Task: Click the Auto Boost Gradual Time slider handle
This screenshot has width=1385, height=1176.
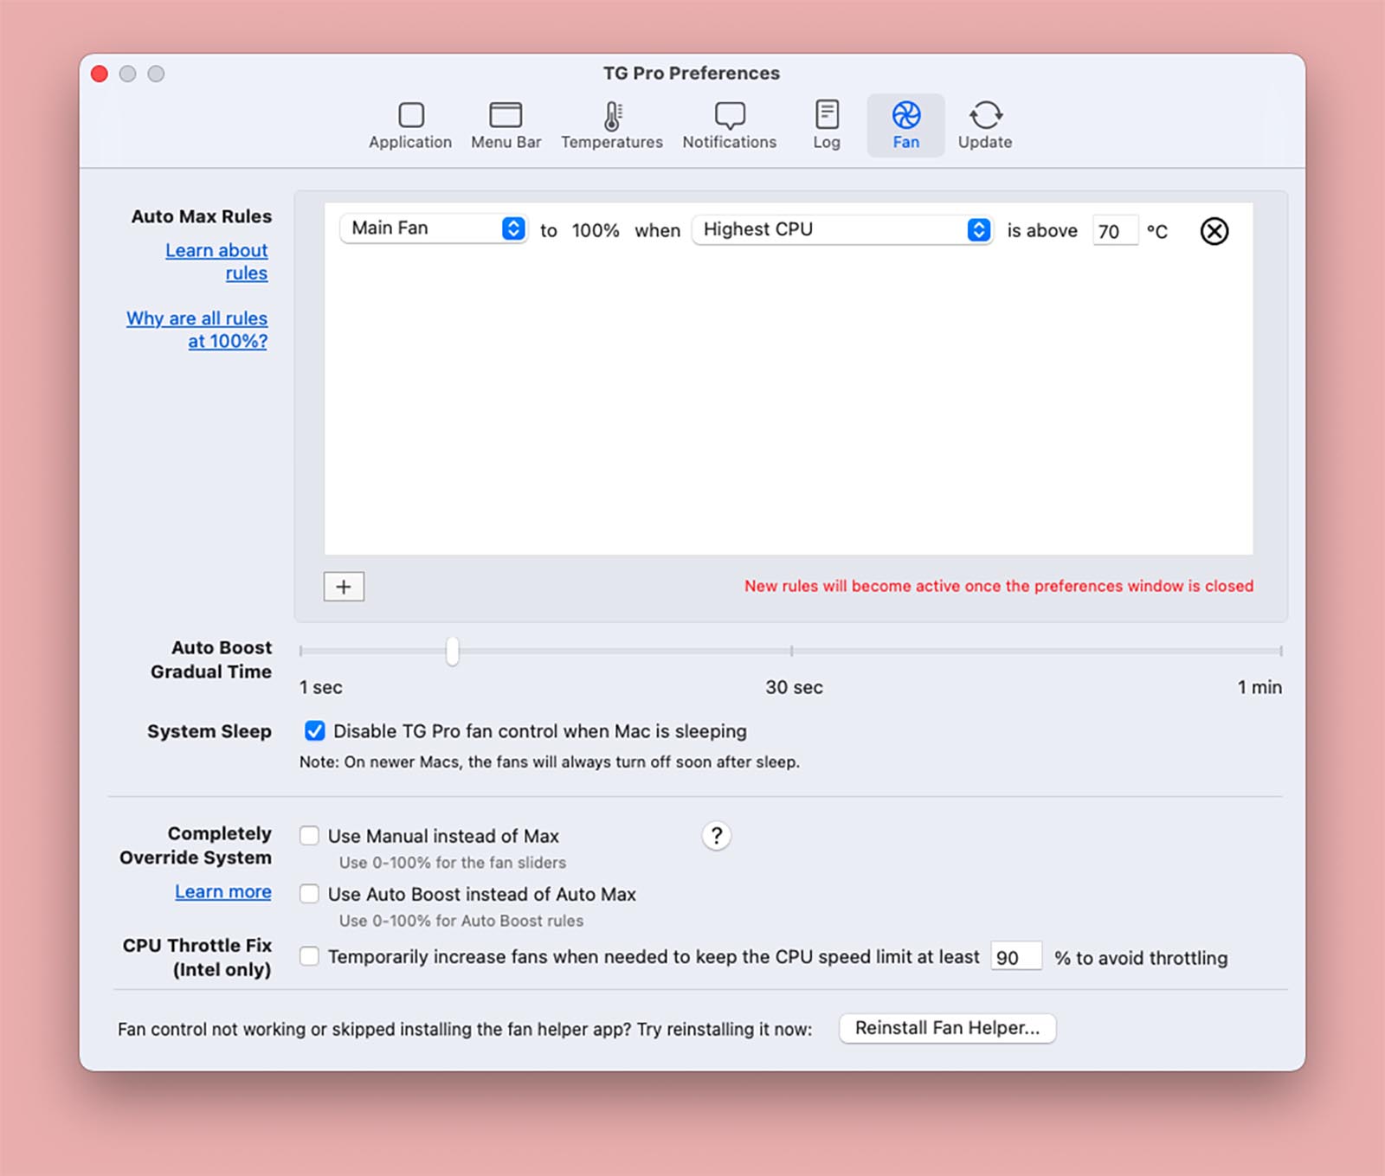Action: [452, 651]
